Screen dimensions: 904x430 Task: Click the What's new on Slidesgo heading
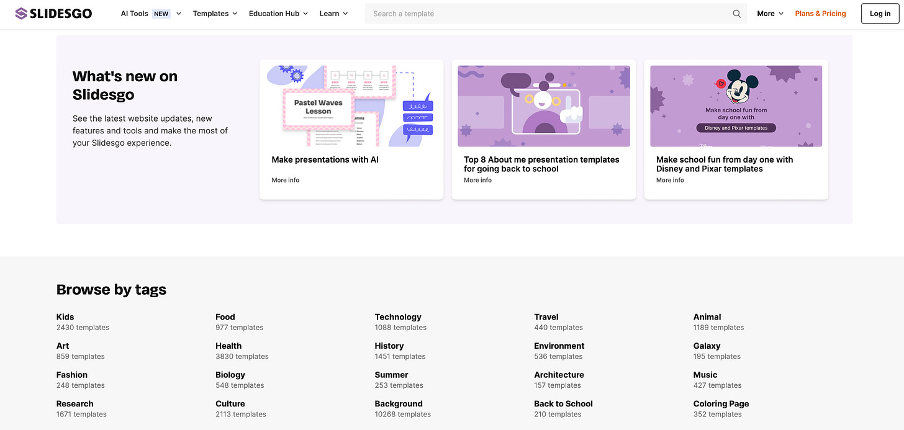point(125,86)
